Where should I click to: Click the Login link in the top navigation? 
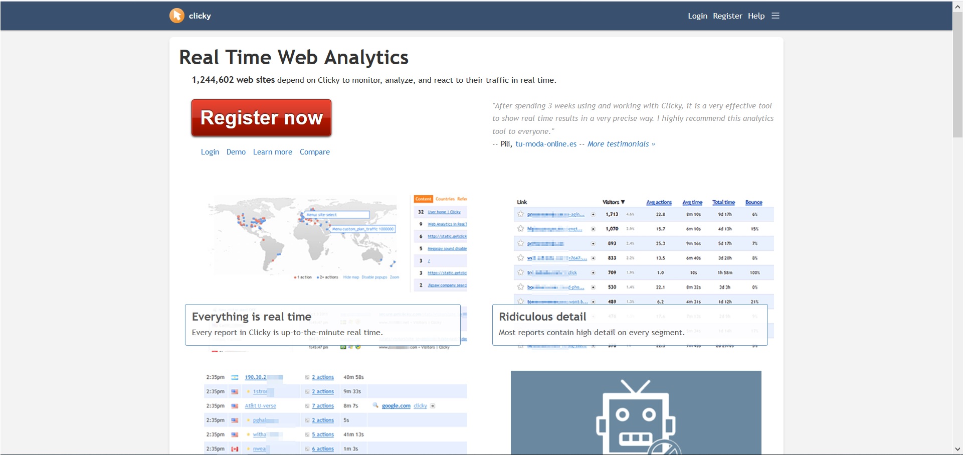pos(697,16)
